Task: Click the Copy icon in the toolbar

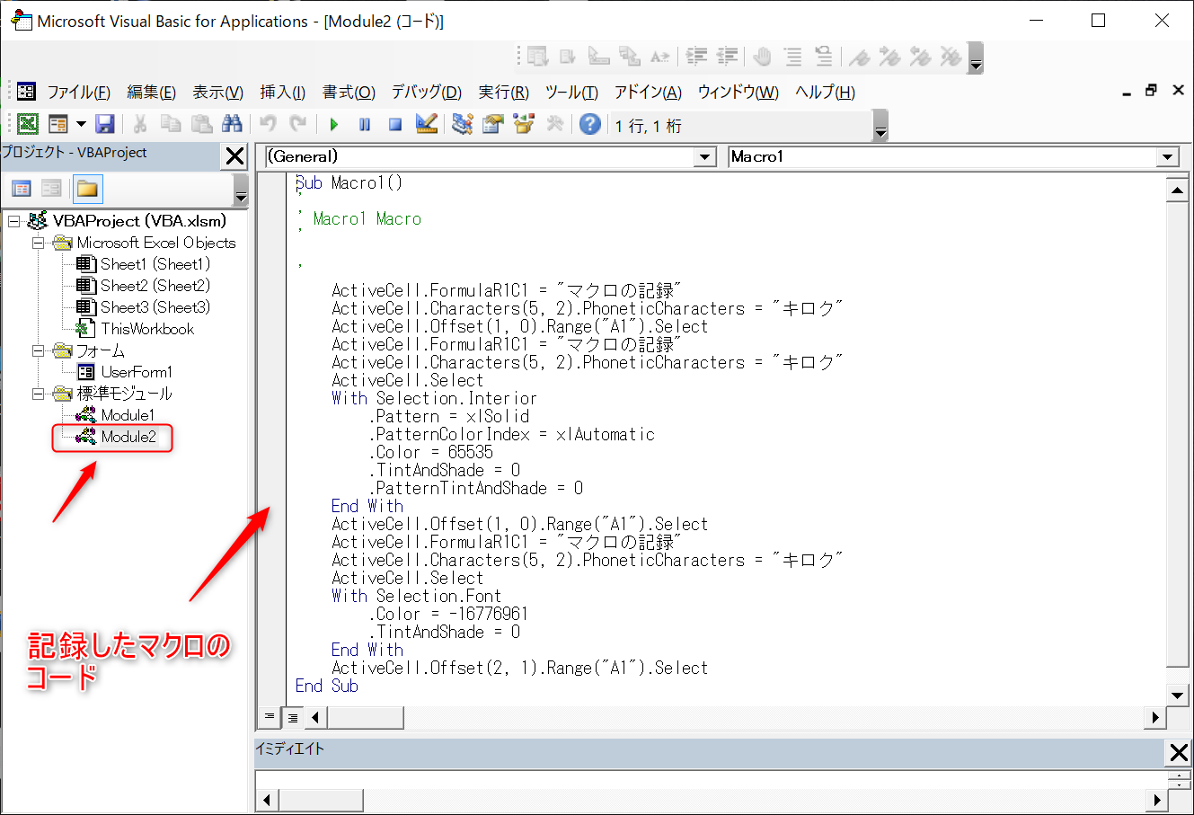Action: pyautogui.click(x=171, y=124)
